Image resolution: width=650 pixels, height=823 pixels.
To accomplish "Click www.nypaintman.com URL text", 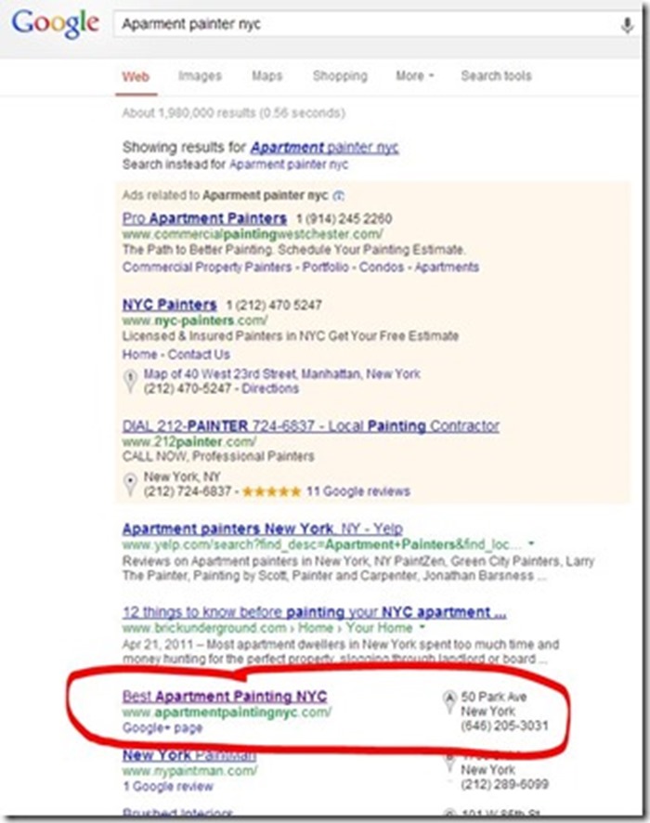I will (x=190, y=771).
